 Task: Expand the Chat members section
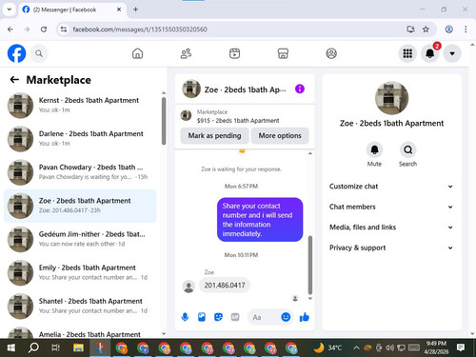[391, 207]
